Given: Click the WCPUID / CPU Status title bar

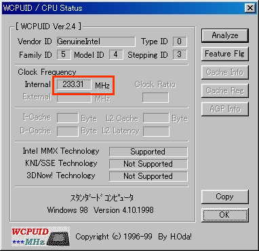Looking at the screenshot, I should (x=129, y=8).
